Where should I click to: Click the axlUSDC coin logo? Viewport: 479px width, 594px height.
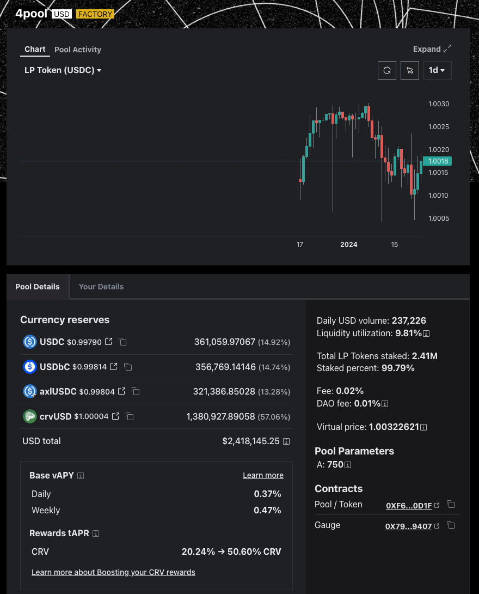coord(30,391)
